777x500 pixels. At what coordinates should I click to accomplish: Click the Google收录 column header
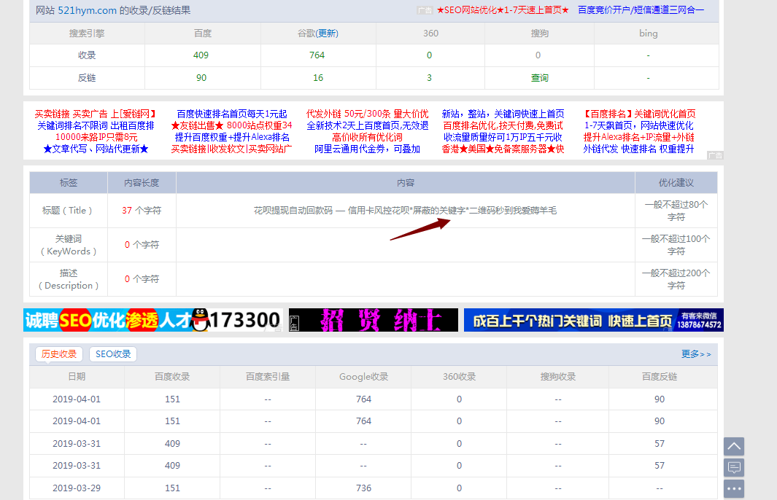[363, 377]
